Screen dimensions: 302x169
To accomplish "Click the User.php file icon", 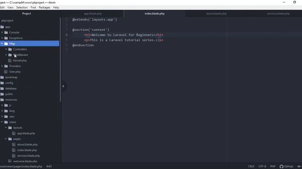I will [6, 72].
